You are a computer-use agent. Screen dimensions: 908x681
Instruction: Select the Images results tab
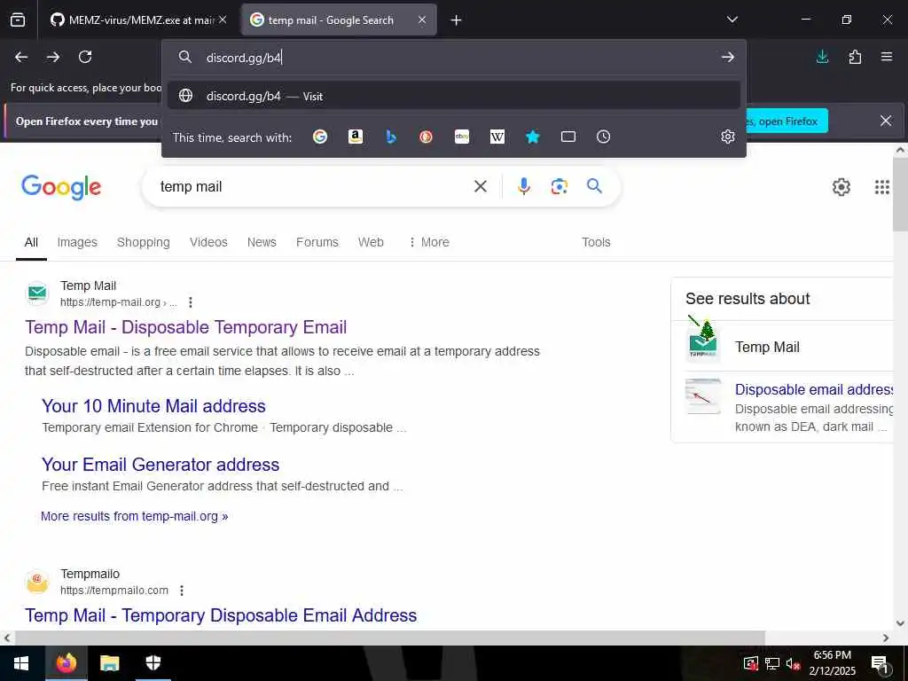(x=77, y=242)
